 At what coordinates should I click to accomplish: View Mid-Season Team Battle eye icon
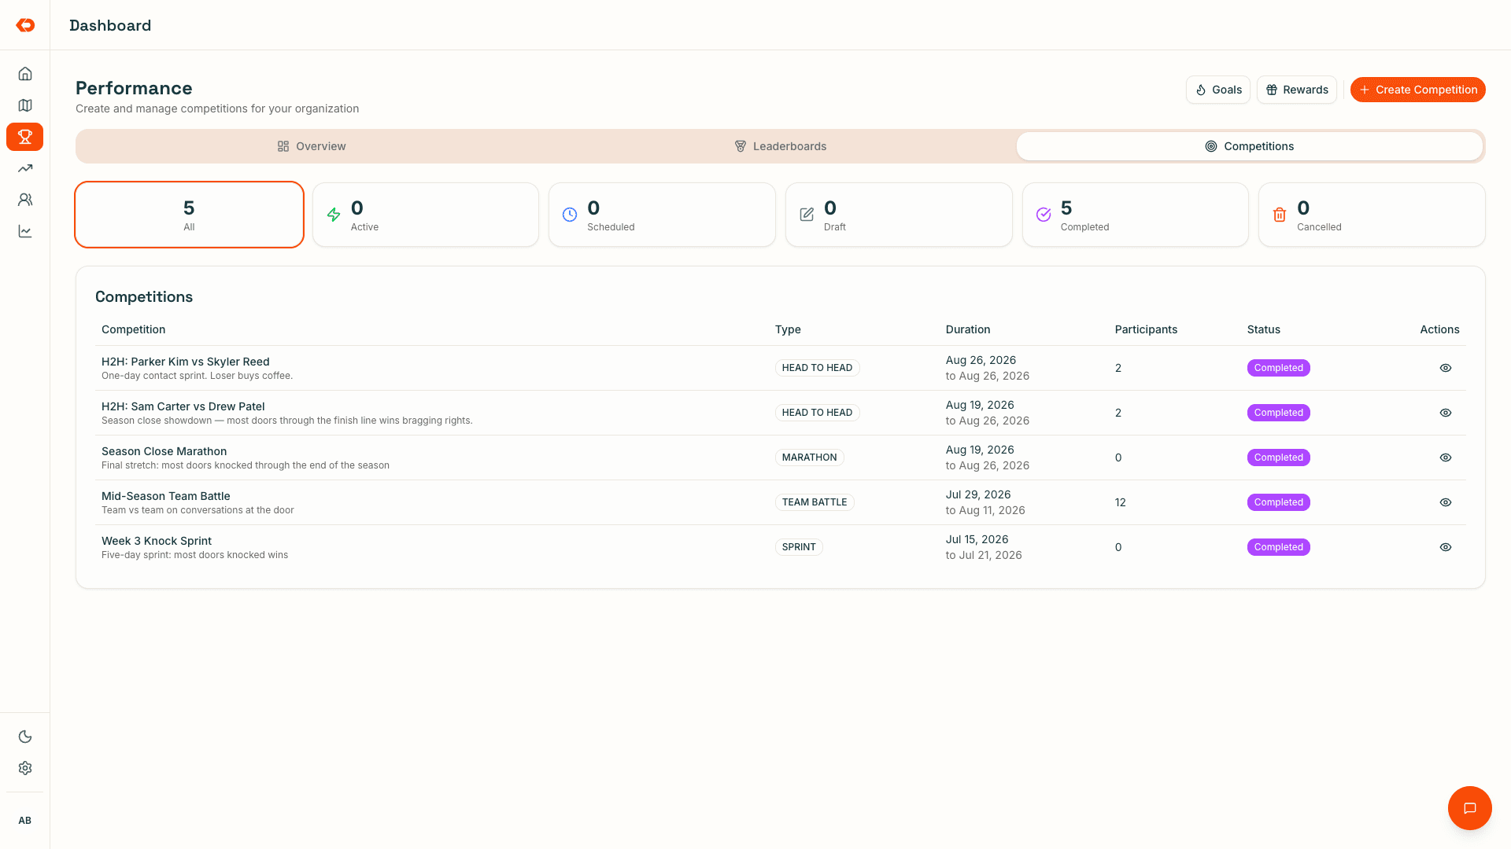pyautogui.click(x=1446, y=502)
